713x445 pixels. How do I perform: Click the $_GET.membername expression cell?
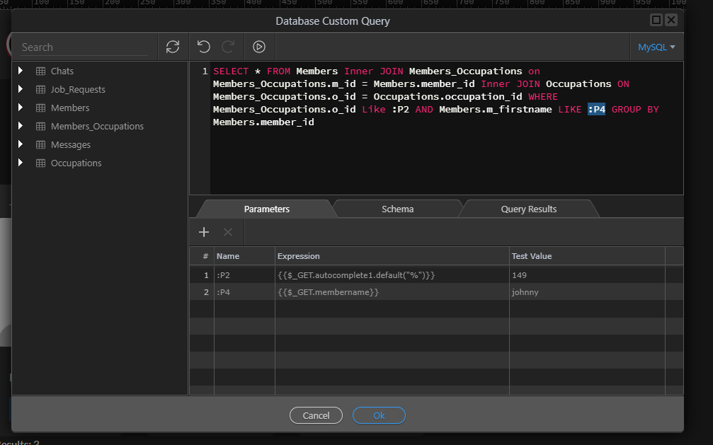coord(392,291)
